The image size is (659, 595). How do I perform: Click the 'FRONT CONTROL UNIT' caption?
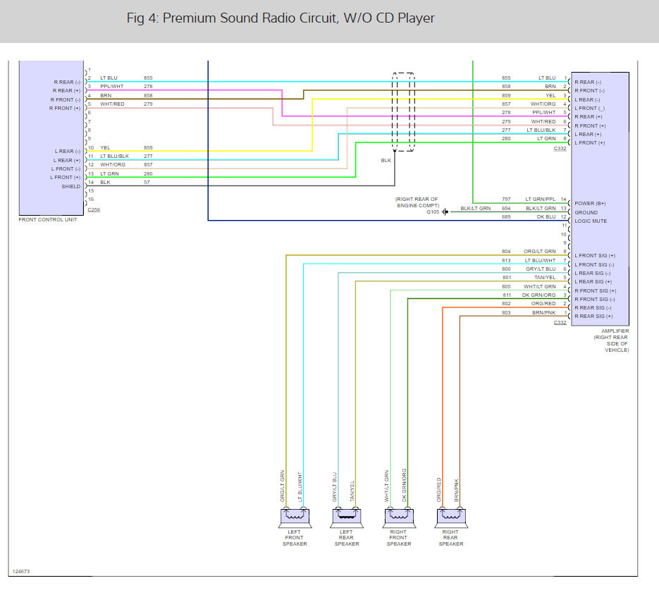pos(48,219)
